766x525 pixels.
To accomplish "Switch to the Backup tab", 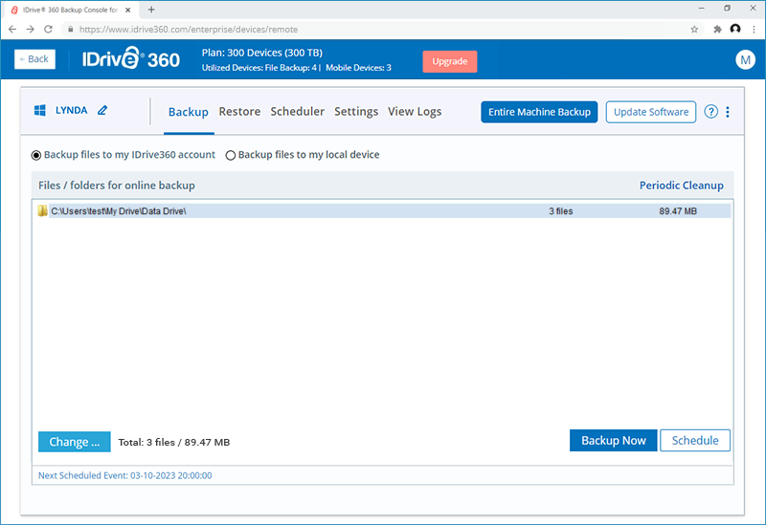I will click(x=189, y=112).
